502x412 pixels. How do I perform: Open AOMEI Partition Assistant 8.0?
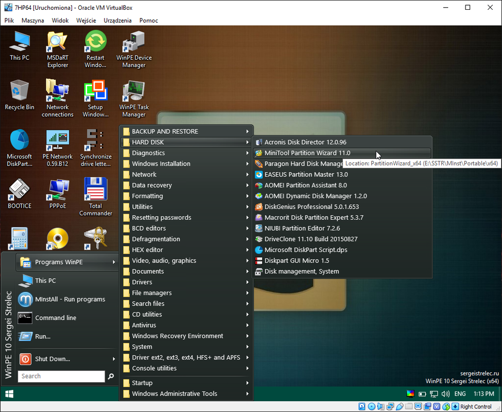pos(341,185)
